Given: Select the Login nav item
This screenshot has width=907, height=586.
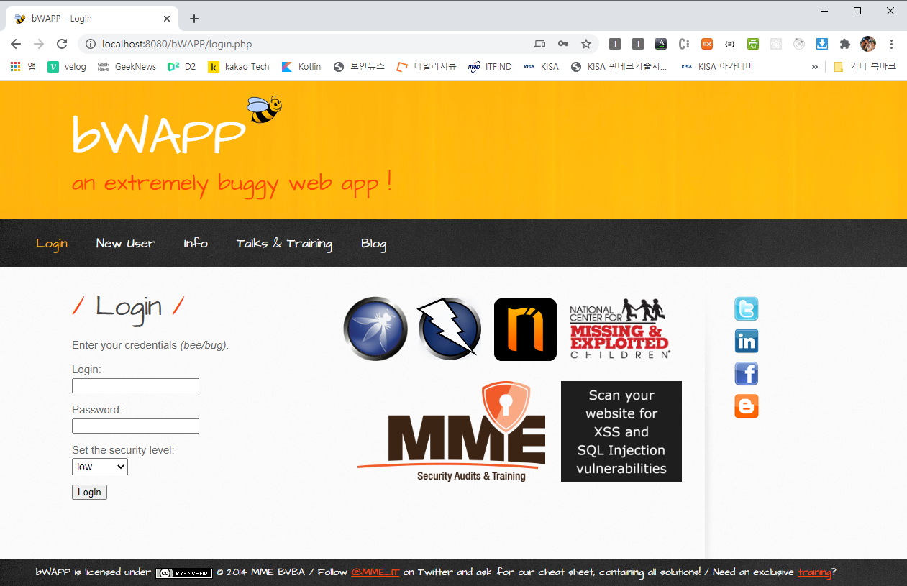Looking at the screenshot, I should pos(52,244).
